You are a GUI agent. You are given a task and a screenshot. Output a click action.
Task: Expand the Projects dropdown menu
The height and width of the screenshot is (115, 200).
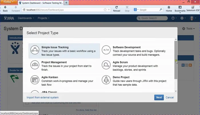tap(43, 18)
